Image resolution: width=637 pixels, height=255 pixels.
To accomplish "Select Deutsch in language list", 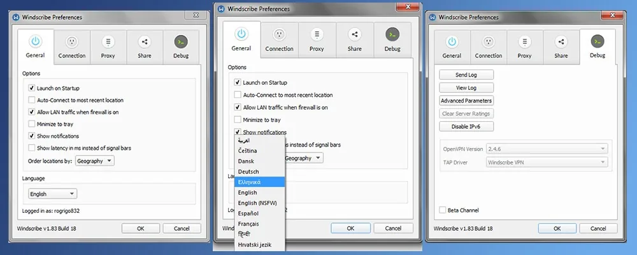I will [260, 171].
